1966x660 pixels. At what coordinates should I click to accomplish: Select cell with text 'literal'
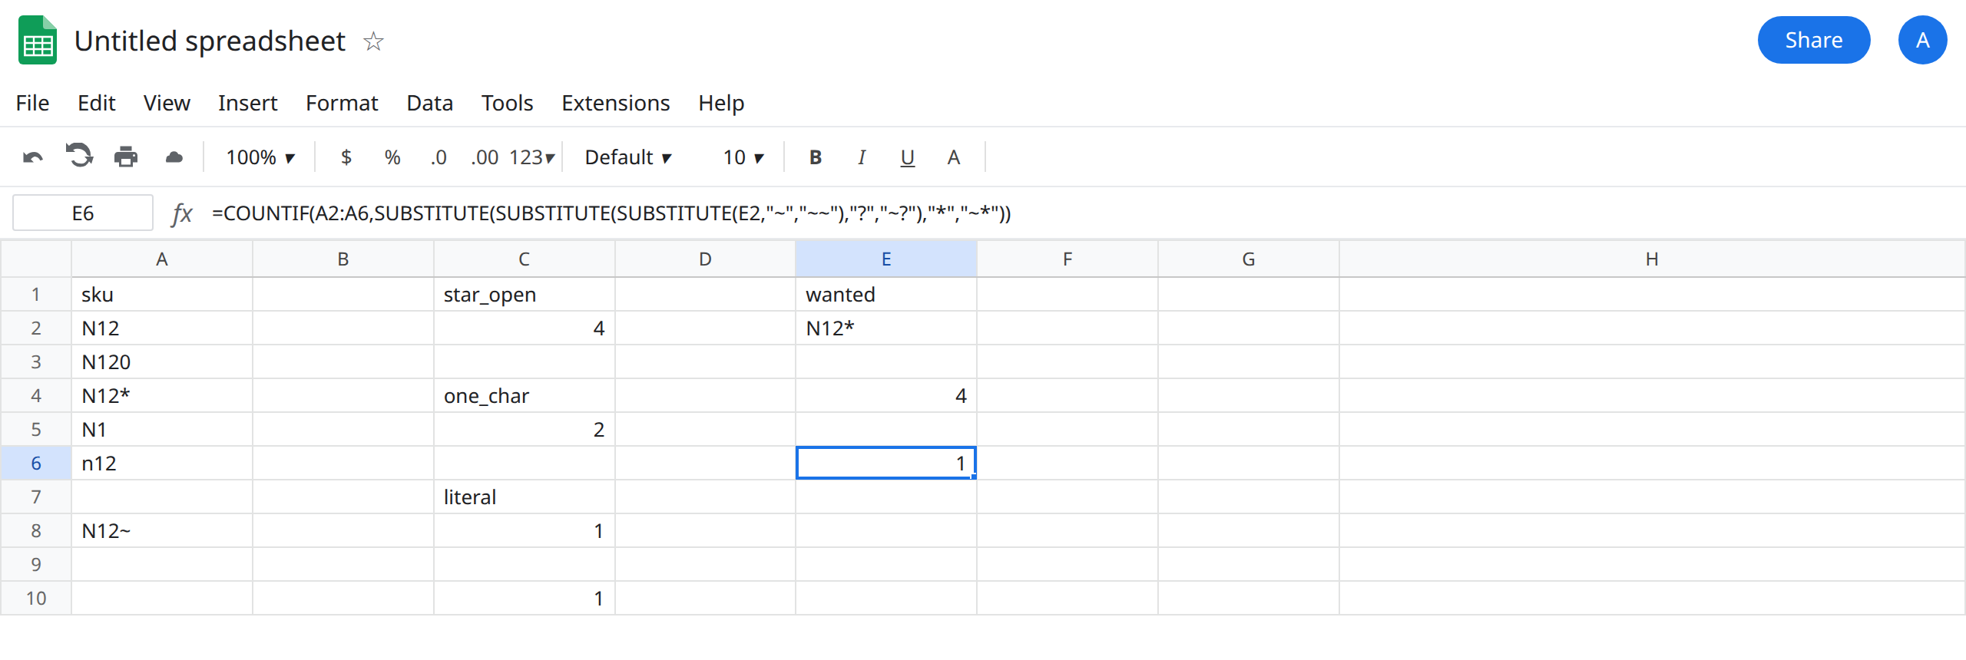coord(525,497)
